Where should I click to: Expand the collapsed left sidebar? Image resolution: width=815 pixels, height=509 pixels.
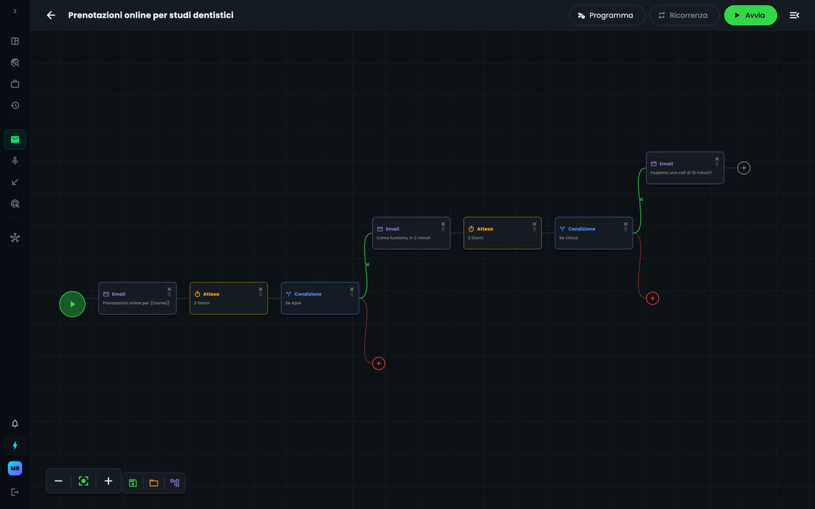click(x=15, y=11)
